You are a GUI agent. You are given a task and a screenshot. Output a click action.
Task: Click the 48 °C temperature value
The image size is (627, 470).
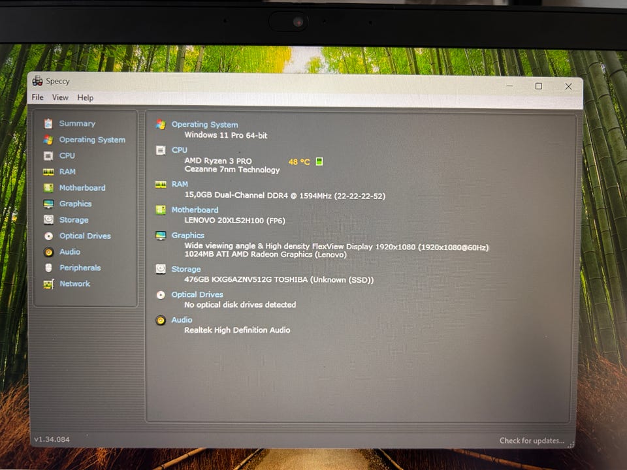click(x=300, y=162)
